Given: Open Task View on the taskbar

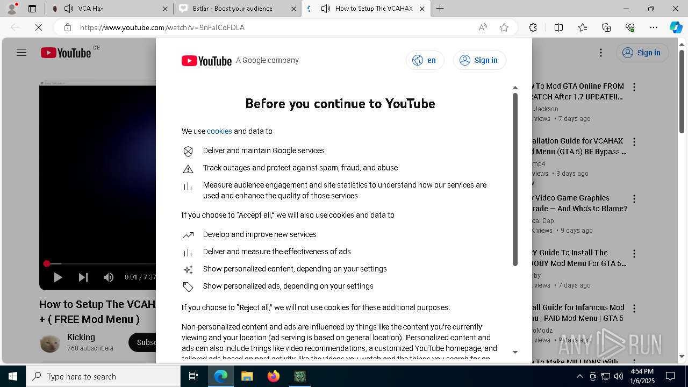Looking at the screenshot, I should click(193, 376).
